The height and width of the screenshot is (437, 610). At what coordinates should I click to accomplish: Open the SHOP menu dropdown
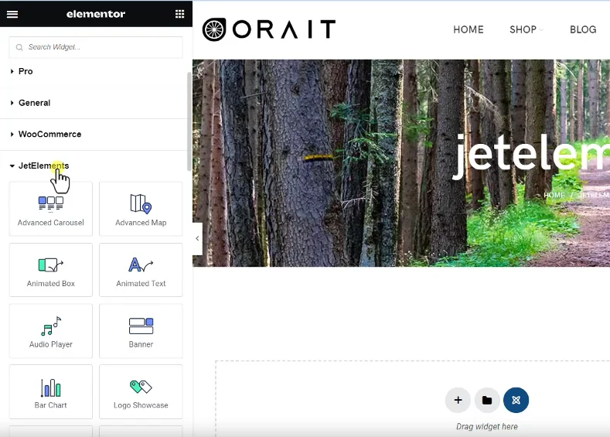pos(525,29)
